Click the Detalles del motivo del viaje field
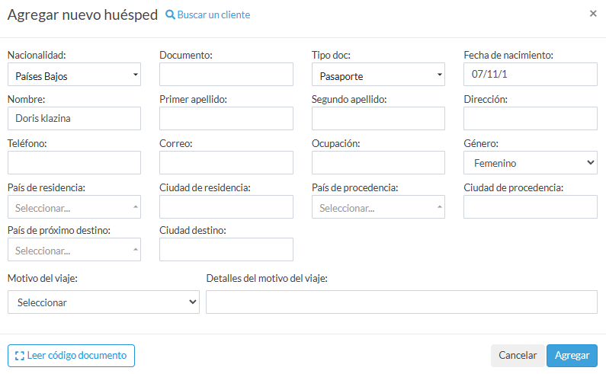This screenshot has width=606, height=374. (402, 302)
